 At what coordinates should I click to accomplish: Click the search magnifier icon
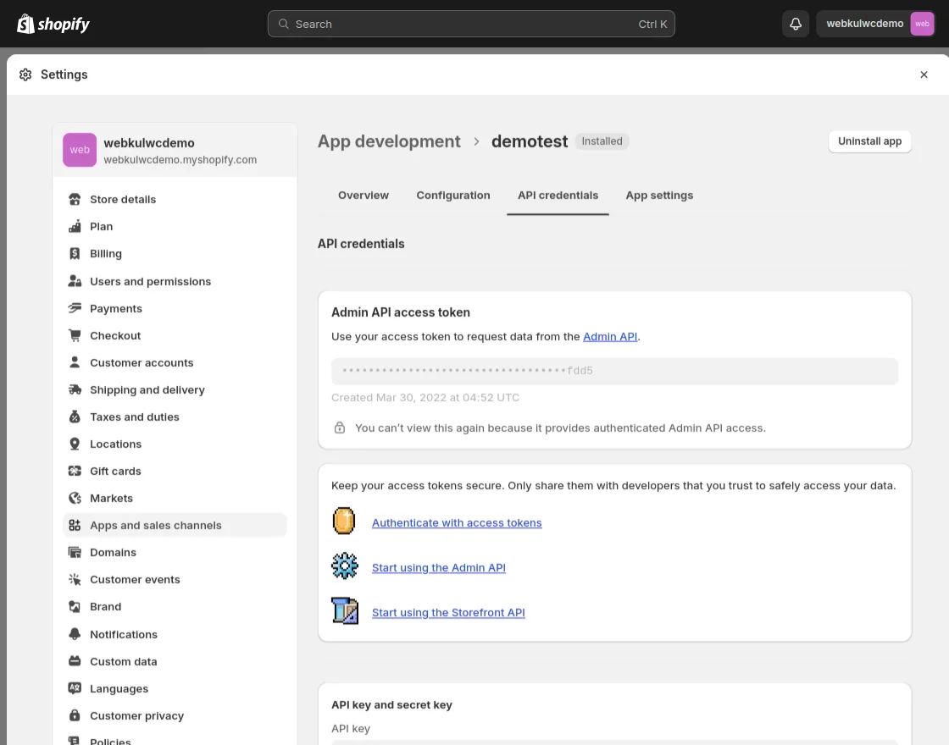(283, 25)
